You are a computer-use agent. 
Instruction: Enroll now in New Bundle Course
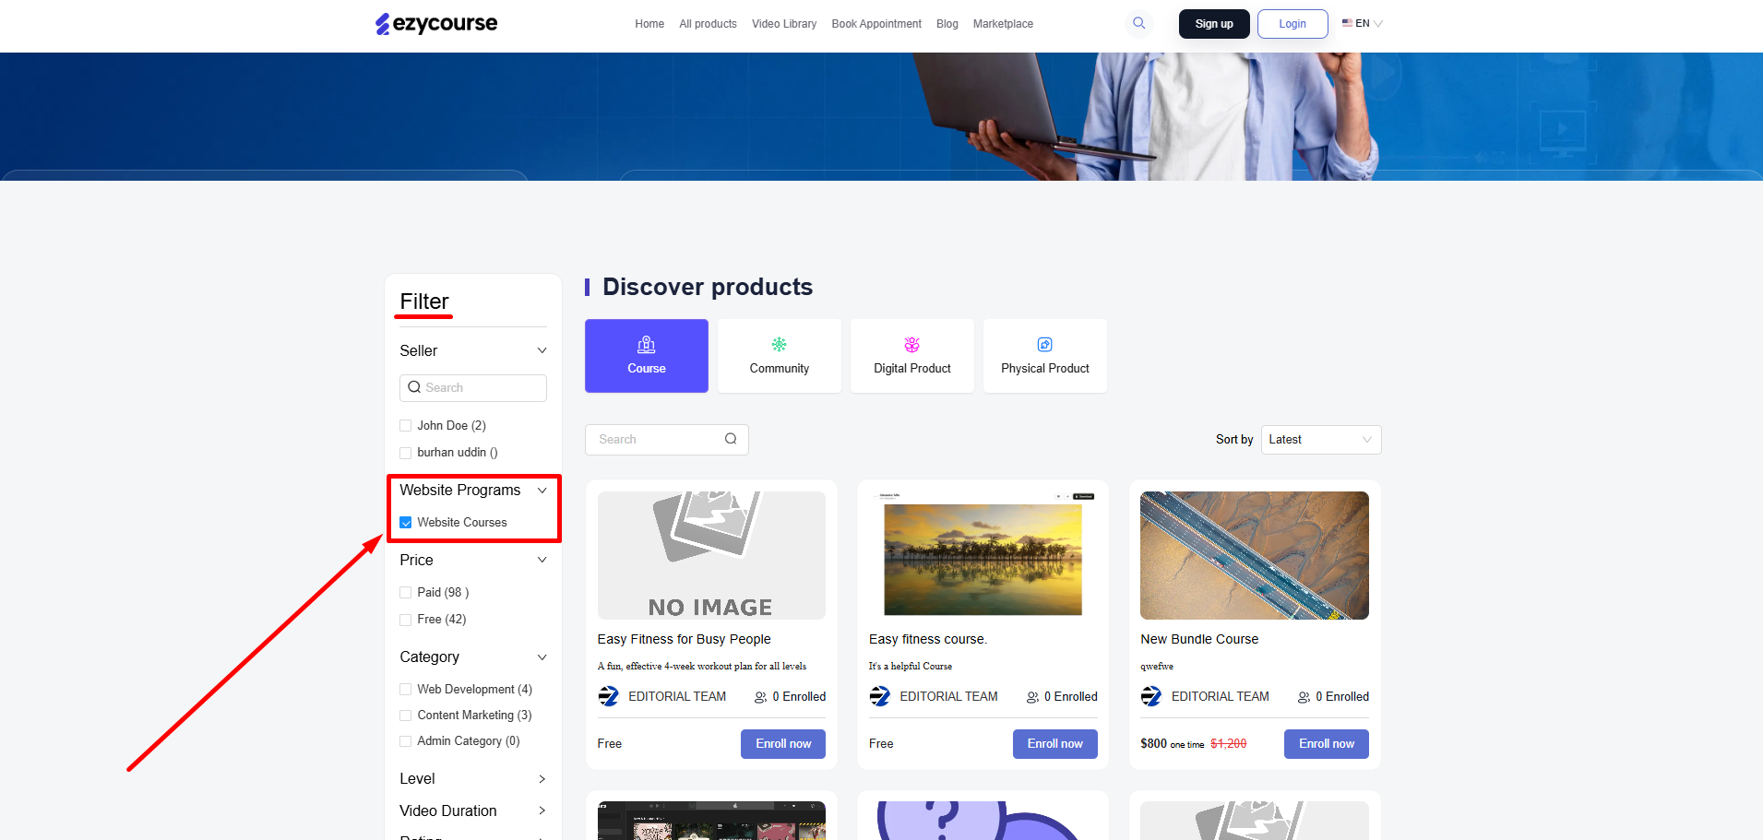pyautogui.click(x=1327, y=744)
